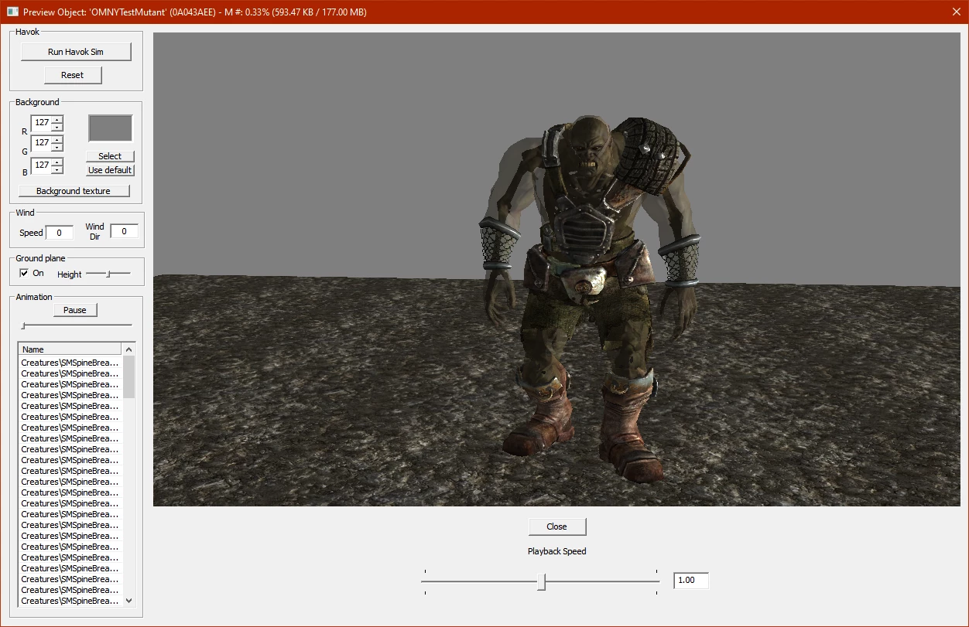Click the Wind Dir input field
The height and width of the screenshot is (627, 969).
[124, 231]
